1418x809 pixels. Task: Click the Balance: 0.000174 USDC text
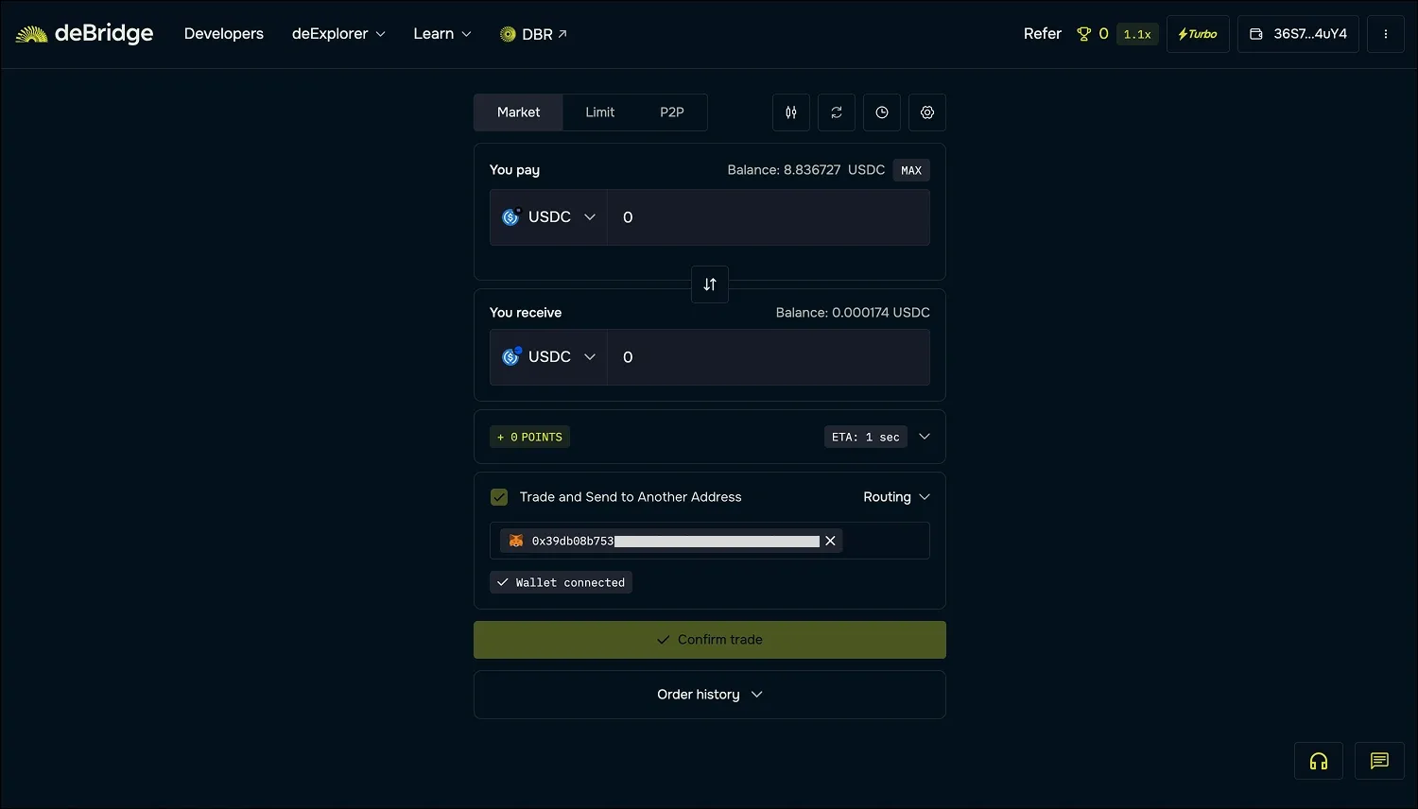pos(853,313)
